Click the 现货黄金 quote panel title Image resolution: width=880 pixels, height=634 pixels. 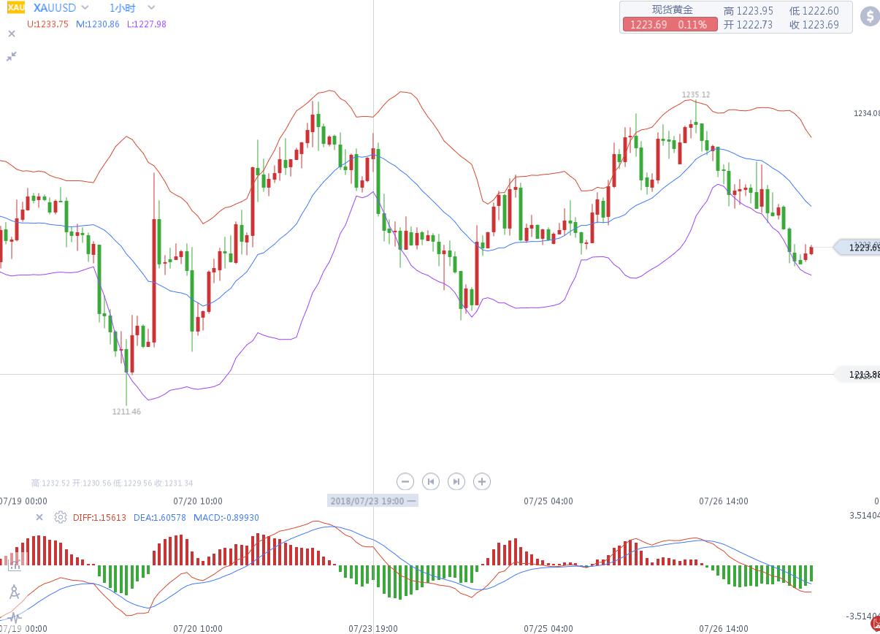[x=672, y=9]
